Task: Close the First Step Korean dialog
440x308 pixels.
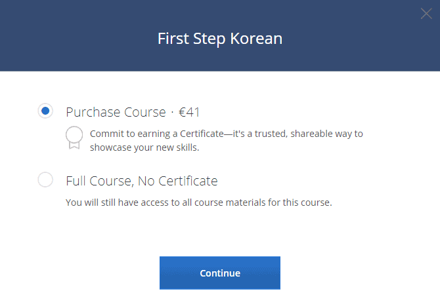Action: [426, 14]
